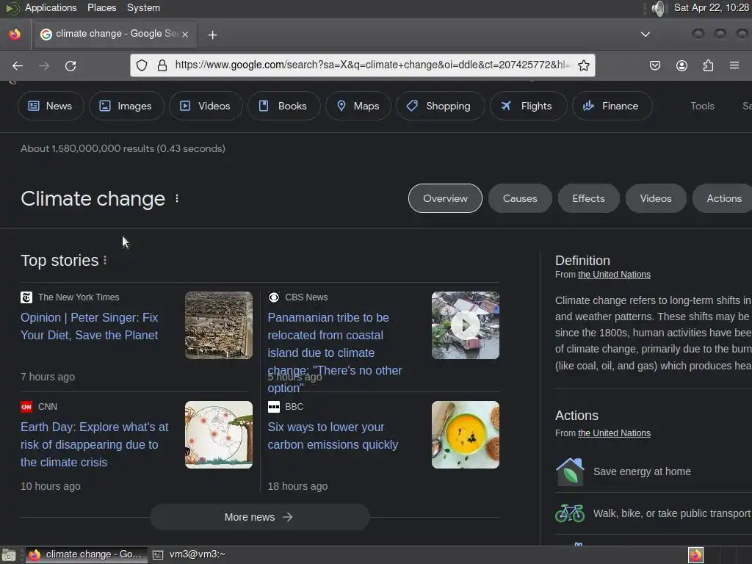Filter results by Videos in the filter bar
Image resolution: width=752 pixels, height=564 pixels.
(206, 106)
